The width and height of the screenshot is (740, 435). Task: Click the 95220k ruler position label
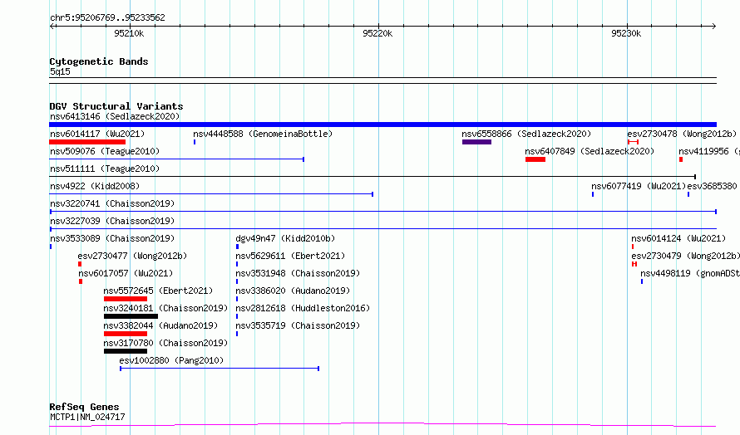(x=377, y=33)
